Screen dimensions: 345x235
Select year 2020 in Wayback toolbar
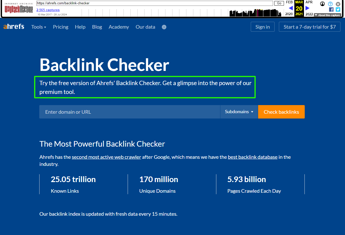coord(289,14)
